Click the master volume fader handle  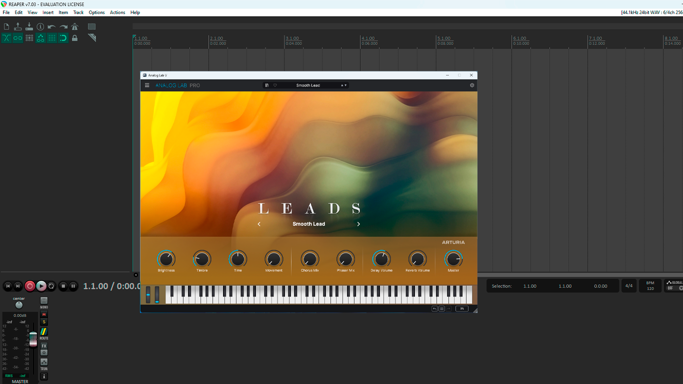pos(33,339)
